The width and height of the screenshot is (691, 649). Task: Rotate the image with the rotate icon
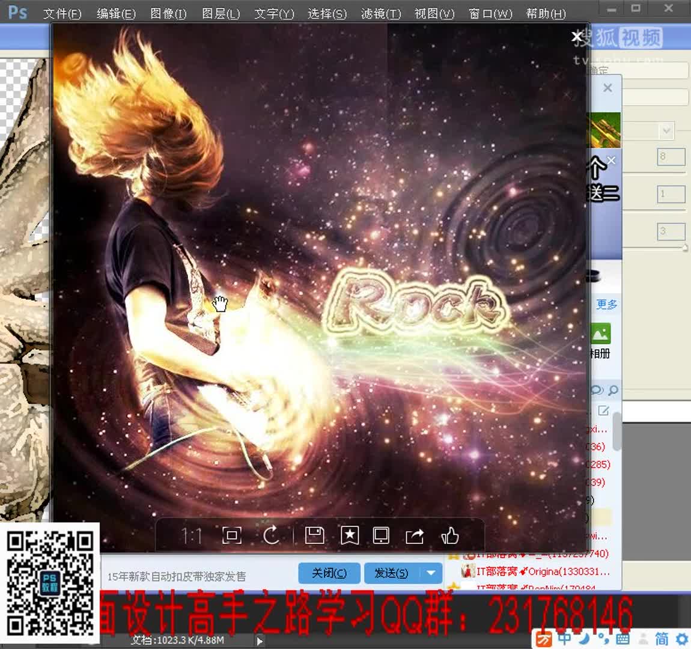coord(272,535)
